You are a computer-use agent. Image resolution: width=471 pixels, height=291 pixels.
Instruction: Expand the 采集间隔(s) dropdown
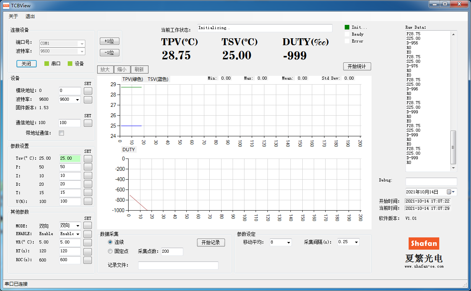tap(348, 242)
